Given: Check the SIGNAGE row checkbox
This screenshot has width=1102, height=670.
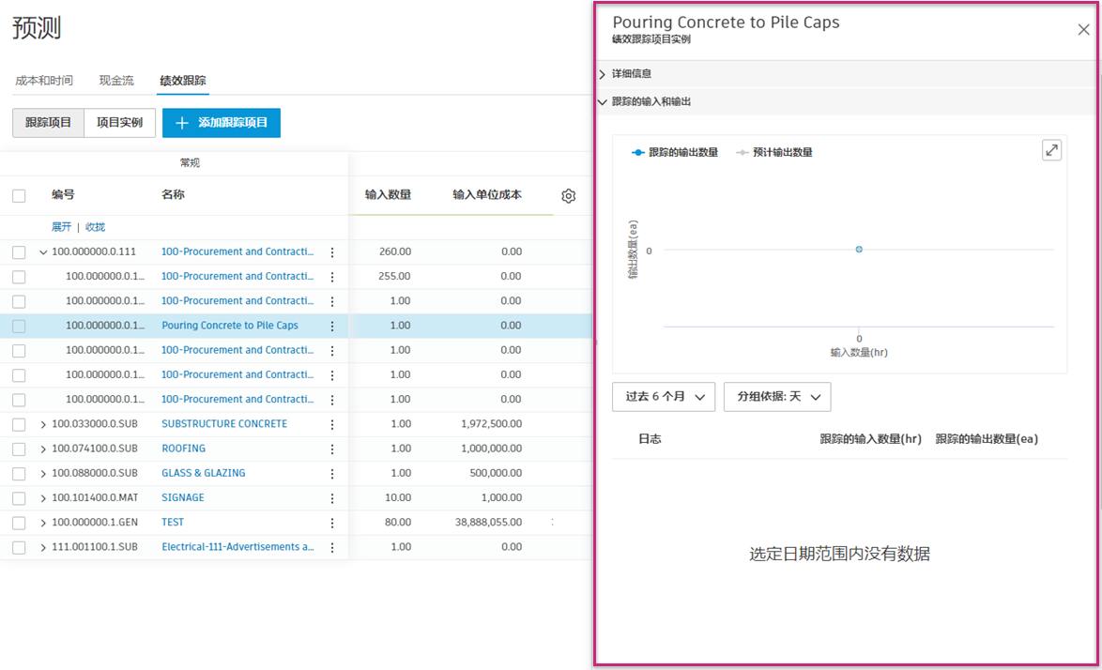Looking at the screenshot, I should pyautogui.click(x=19, y=498).
